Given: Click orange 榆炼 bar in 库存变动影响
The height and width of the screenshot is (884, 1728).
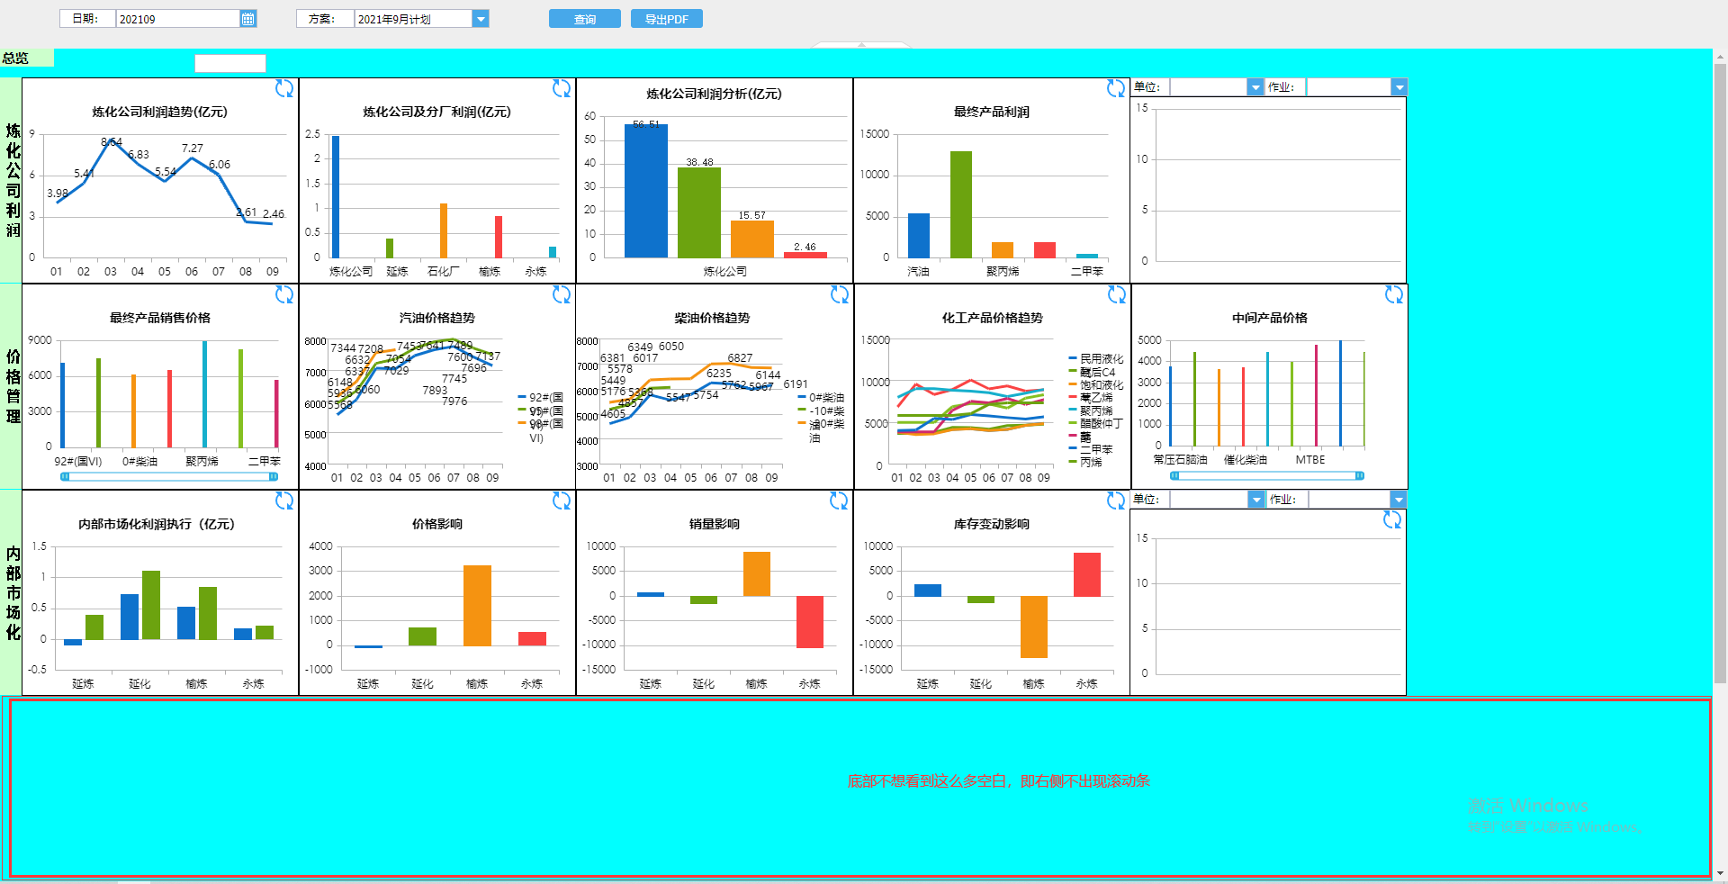Looking at the screenshot, I should click(x=1034, y=627).
